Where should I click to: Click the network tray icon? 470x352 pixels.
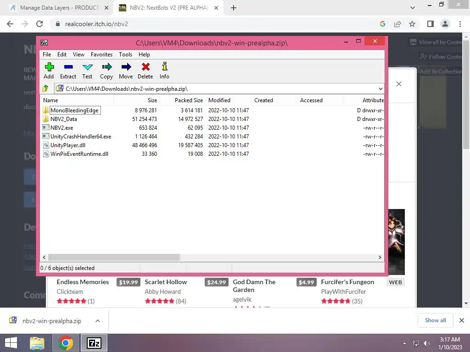(416, 343)
